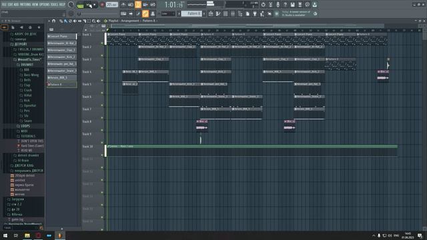Select the Slice tool in Playlist
This screenshot has height=240, width=427.
[x=85, y=21]
